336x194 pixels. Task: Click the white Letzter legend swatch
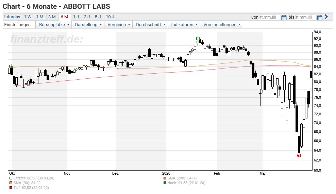pyautogui.click(x=11, y=178)
